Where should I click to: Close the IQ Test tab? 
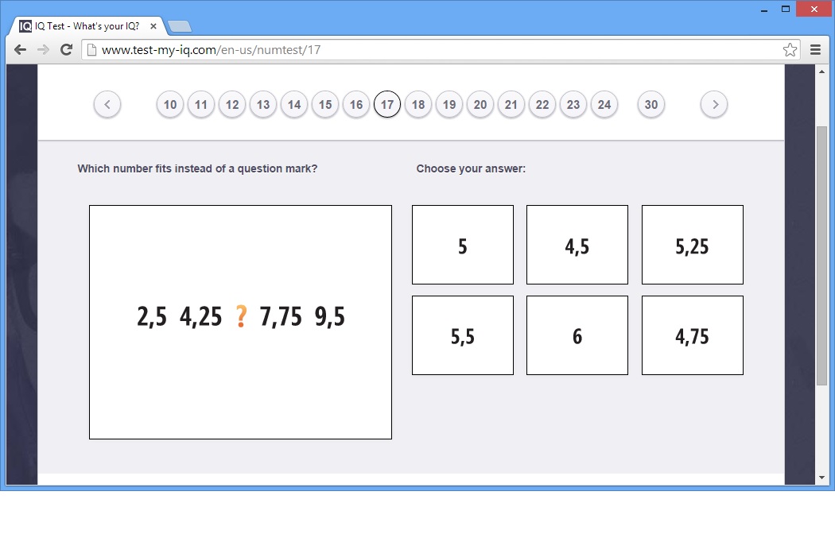(153, 26)
